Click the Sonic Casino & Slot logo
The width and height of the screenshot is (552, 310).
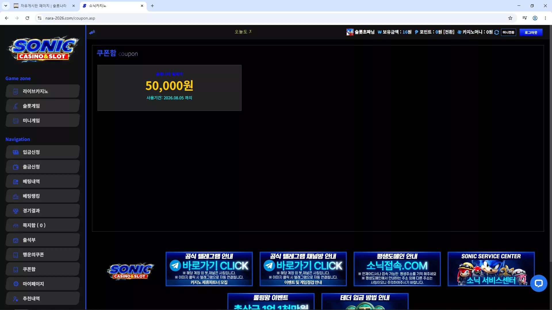(43, 49)
